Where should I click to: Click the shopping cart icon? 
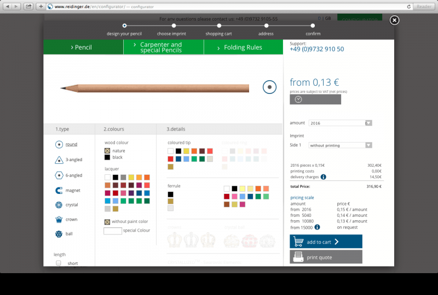(x=298, y=241)
